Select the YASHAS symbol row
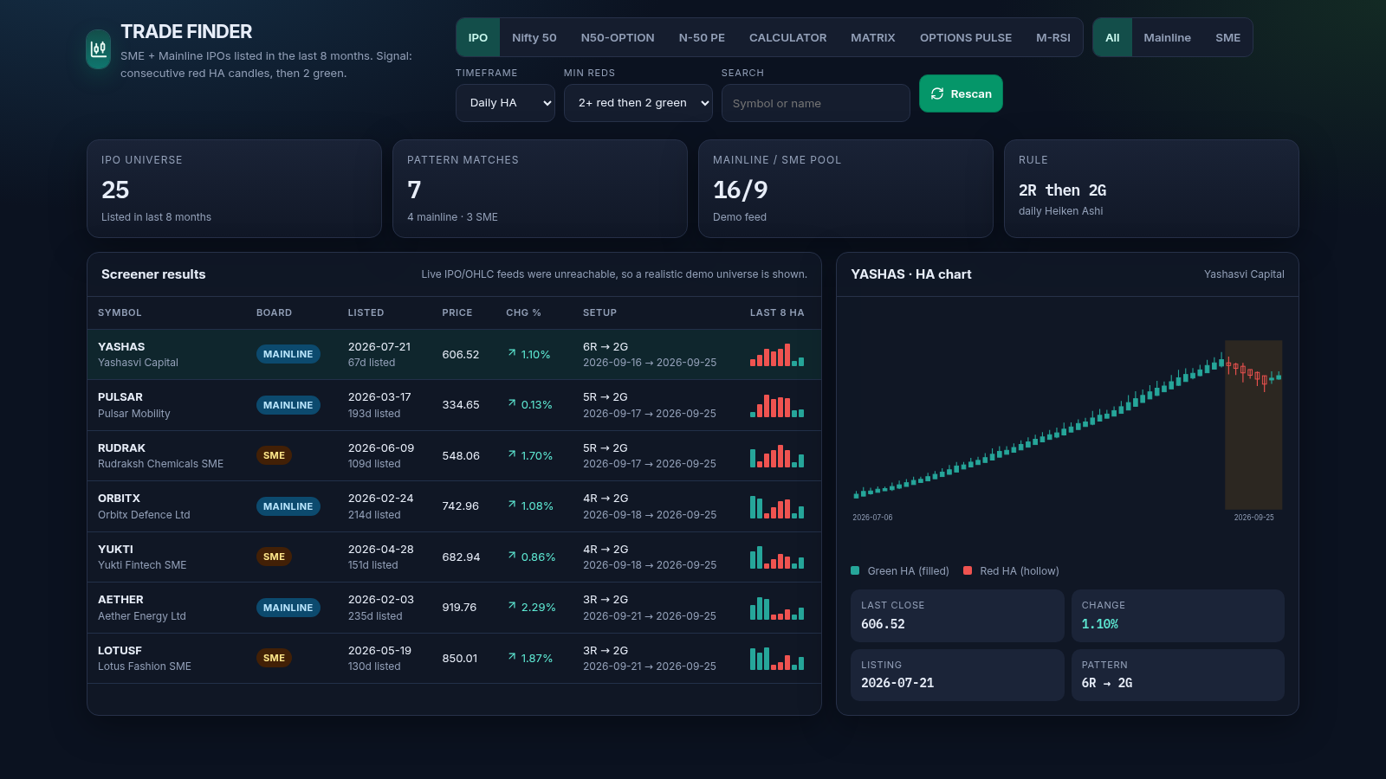The height and width of the screenshot is (779, 1386). (x=454, y=355)
